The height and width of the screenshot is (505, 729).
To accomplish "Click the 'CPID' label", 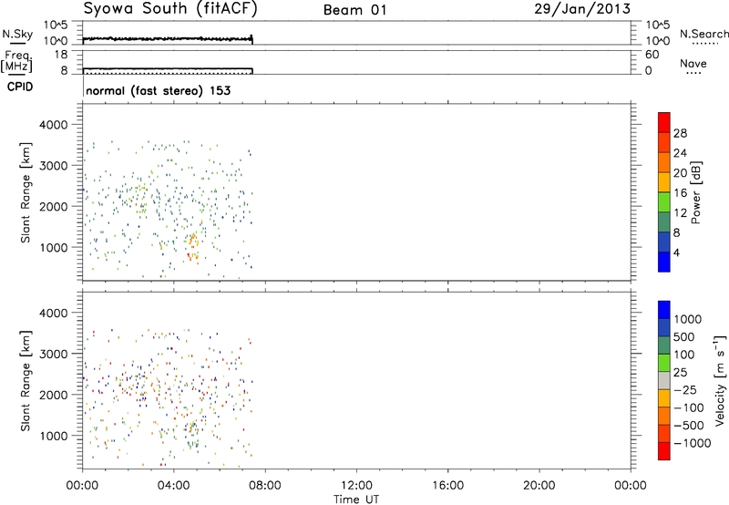I will 19,87.
